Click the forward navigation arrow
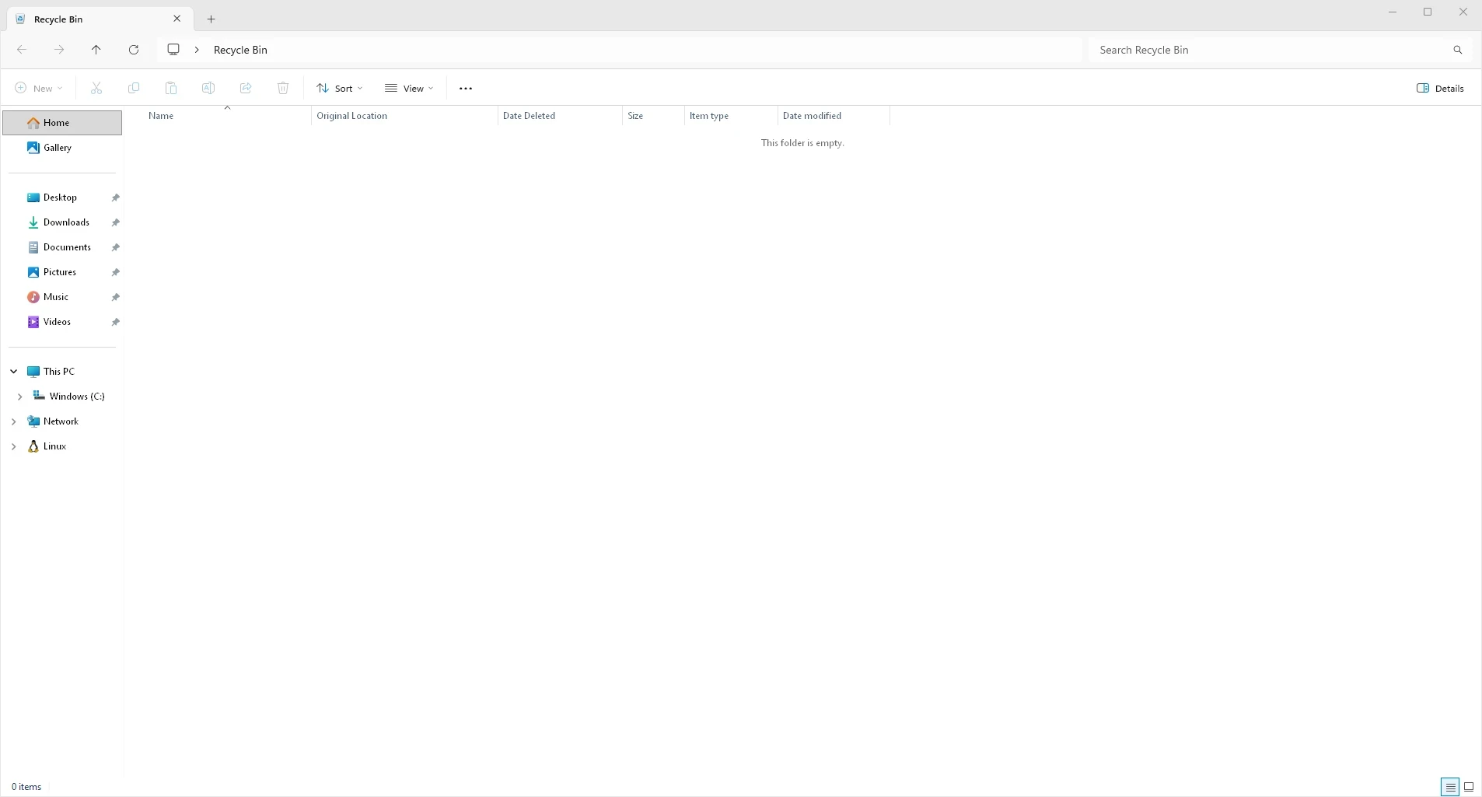 tap(59, 50)
